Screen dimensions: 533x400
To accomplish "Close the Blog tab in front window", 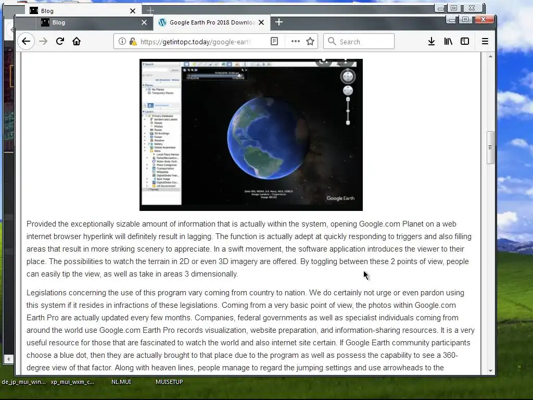I will (144, 22).
